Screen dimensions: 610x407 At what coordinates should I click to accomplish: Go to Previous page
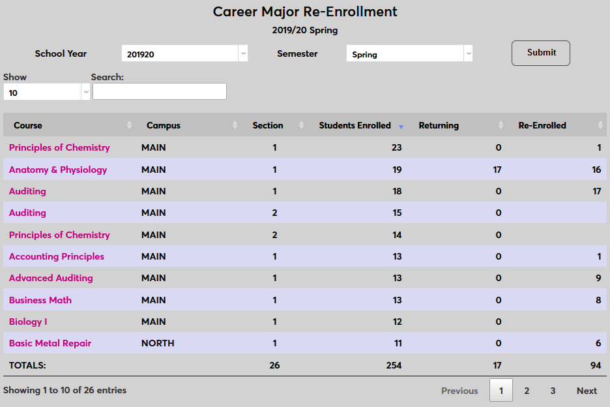click(x=459, y=391)
